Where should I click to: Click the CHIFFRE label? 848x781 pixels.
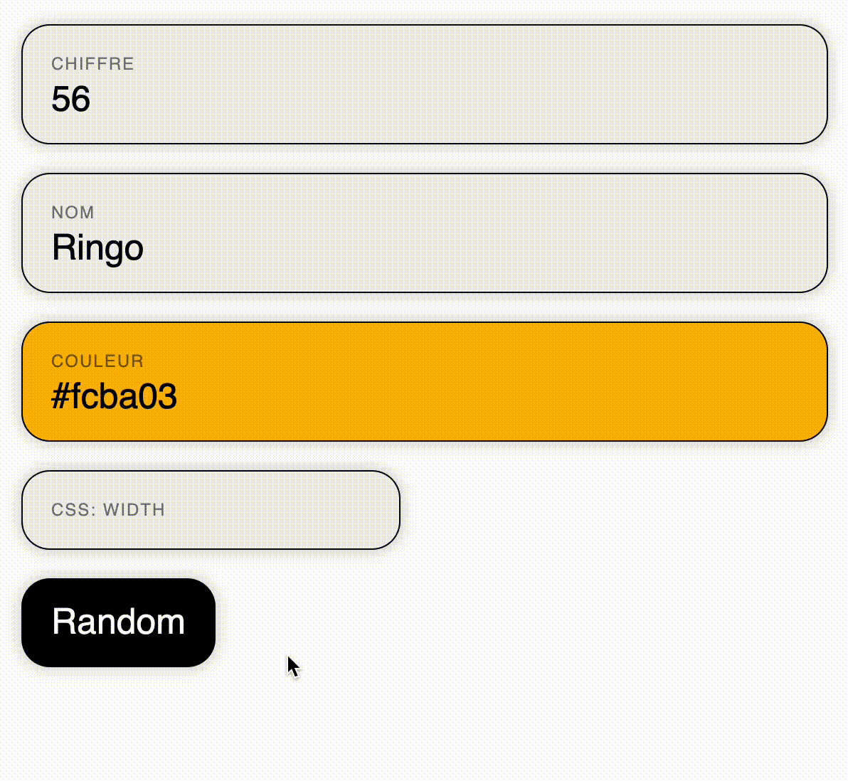tap(92, 64)
